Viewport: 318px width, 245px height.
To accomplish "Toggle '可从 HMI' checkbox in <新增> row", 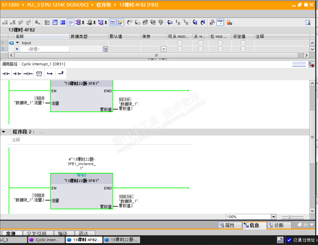I will 180,49.
